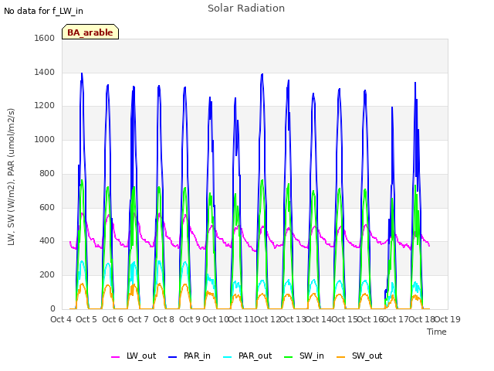
Task: Click the cyan PAR_out legend swatch
Action: click(x=228, y=357)
